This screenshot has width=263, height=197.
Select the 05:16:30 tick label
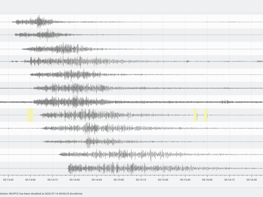point(251,180)
